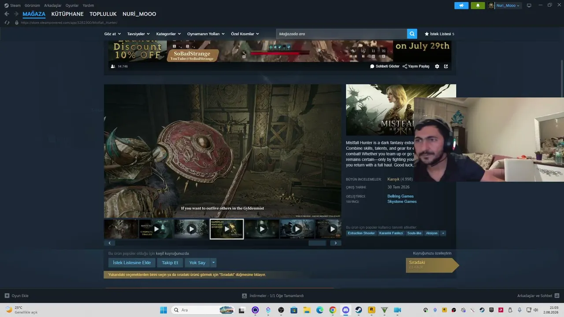The width and height of the screenshot is (564, 317).
Task: Open the Görünüm menu
Action: point(32,5)
